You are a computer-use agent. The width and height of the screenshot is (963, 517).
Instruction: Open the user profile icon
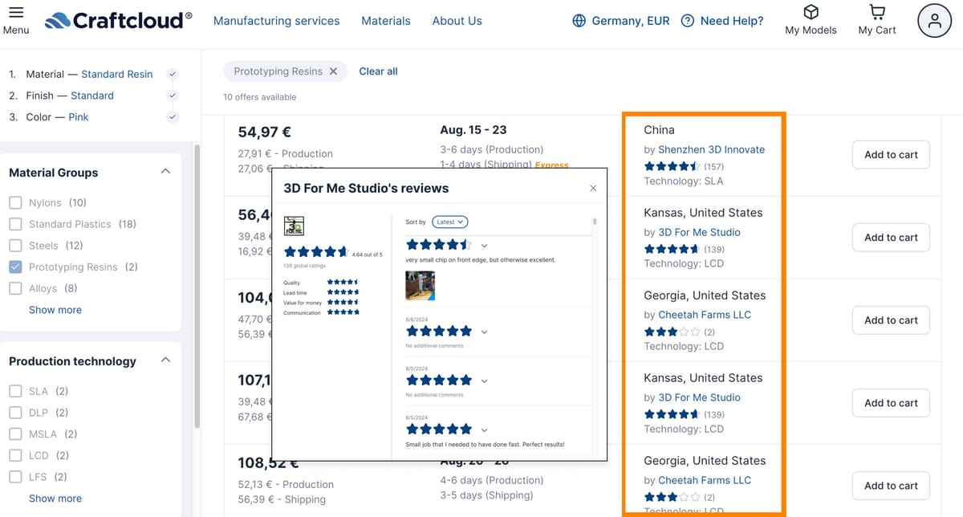click(x=934, y=22)
